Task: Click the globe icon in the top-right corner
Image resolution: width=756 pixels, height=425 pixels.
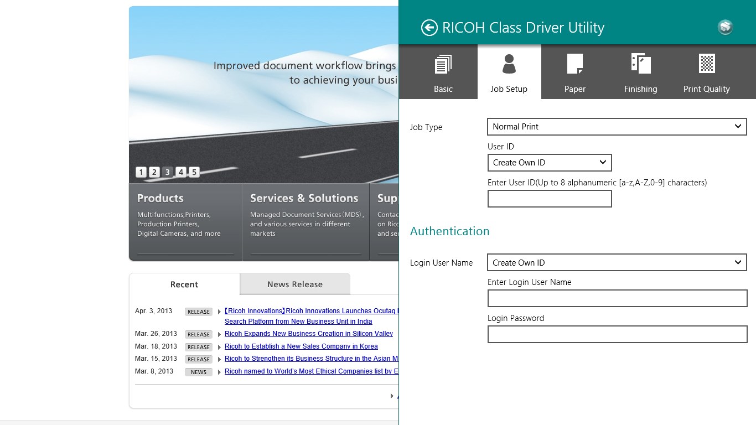Action: [x=725, y=27]
